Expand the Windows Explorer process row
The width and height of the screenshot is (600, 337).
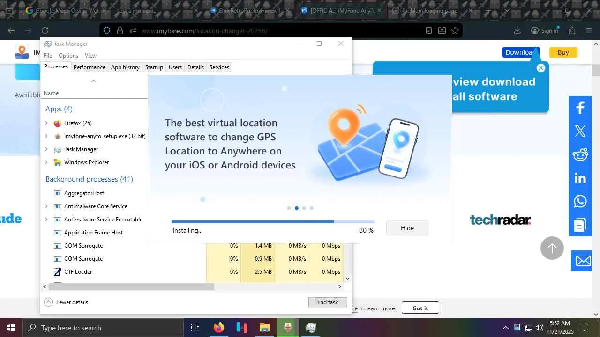(46, 162)
